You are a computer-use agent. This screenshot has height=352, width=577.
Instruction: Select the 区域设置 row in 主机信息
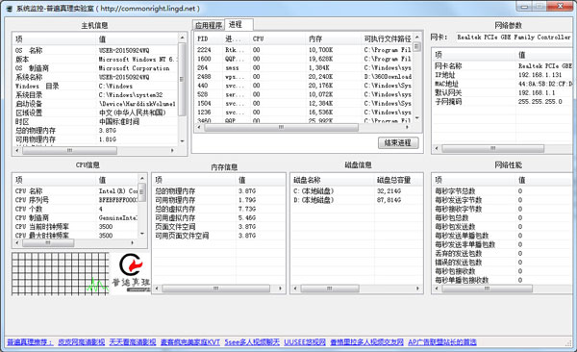click(95, 113)
